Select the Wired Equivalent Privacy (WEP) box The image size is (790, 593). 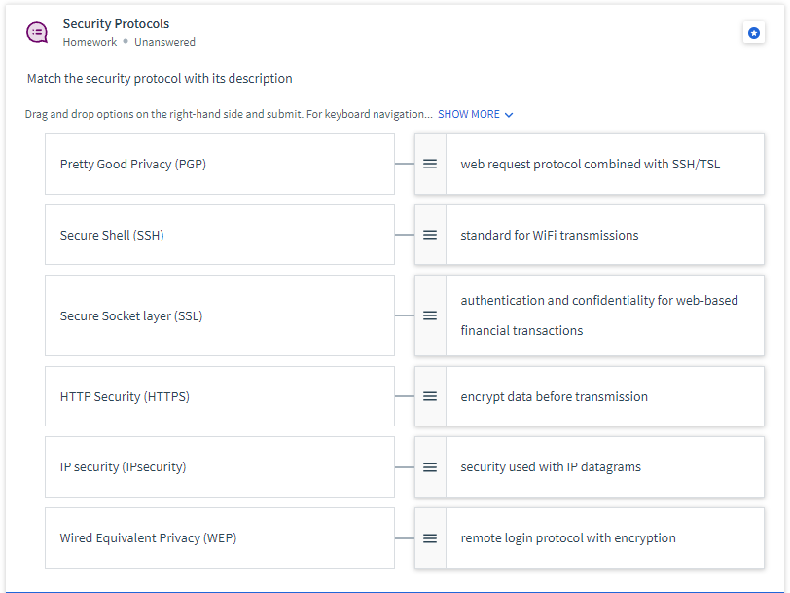(220, 538)
